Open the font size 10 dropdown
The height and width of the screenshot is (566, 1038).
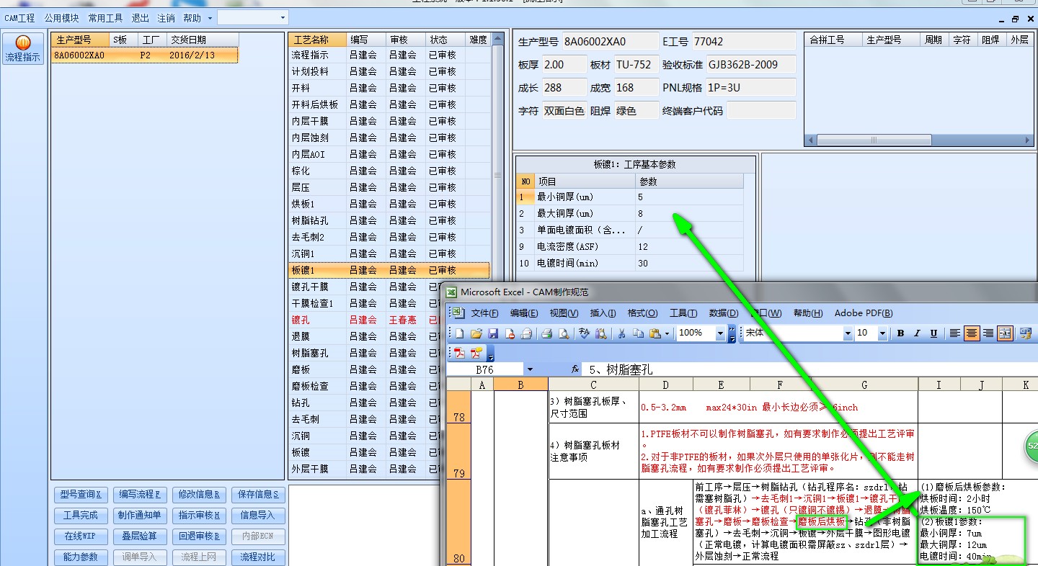click(882, 333)
